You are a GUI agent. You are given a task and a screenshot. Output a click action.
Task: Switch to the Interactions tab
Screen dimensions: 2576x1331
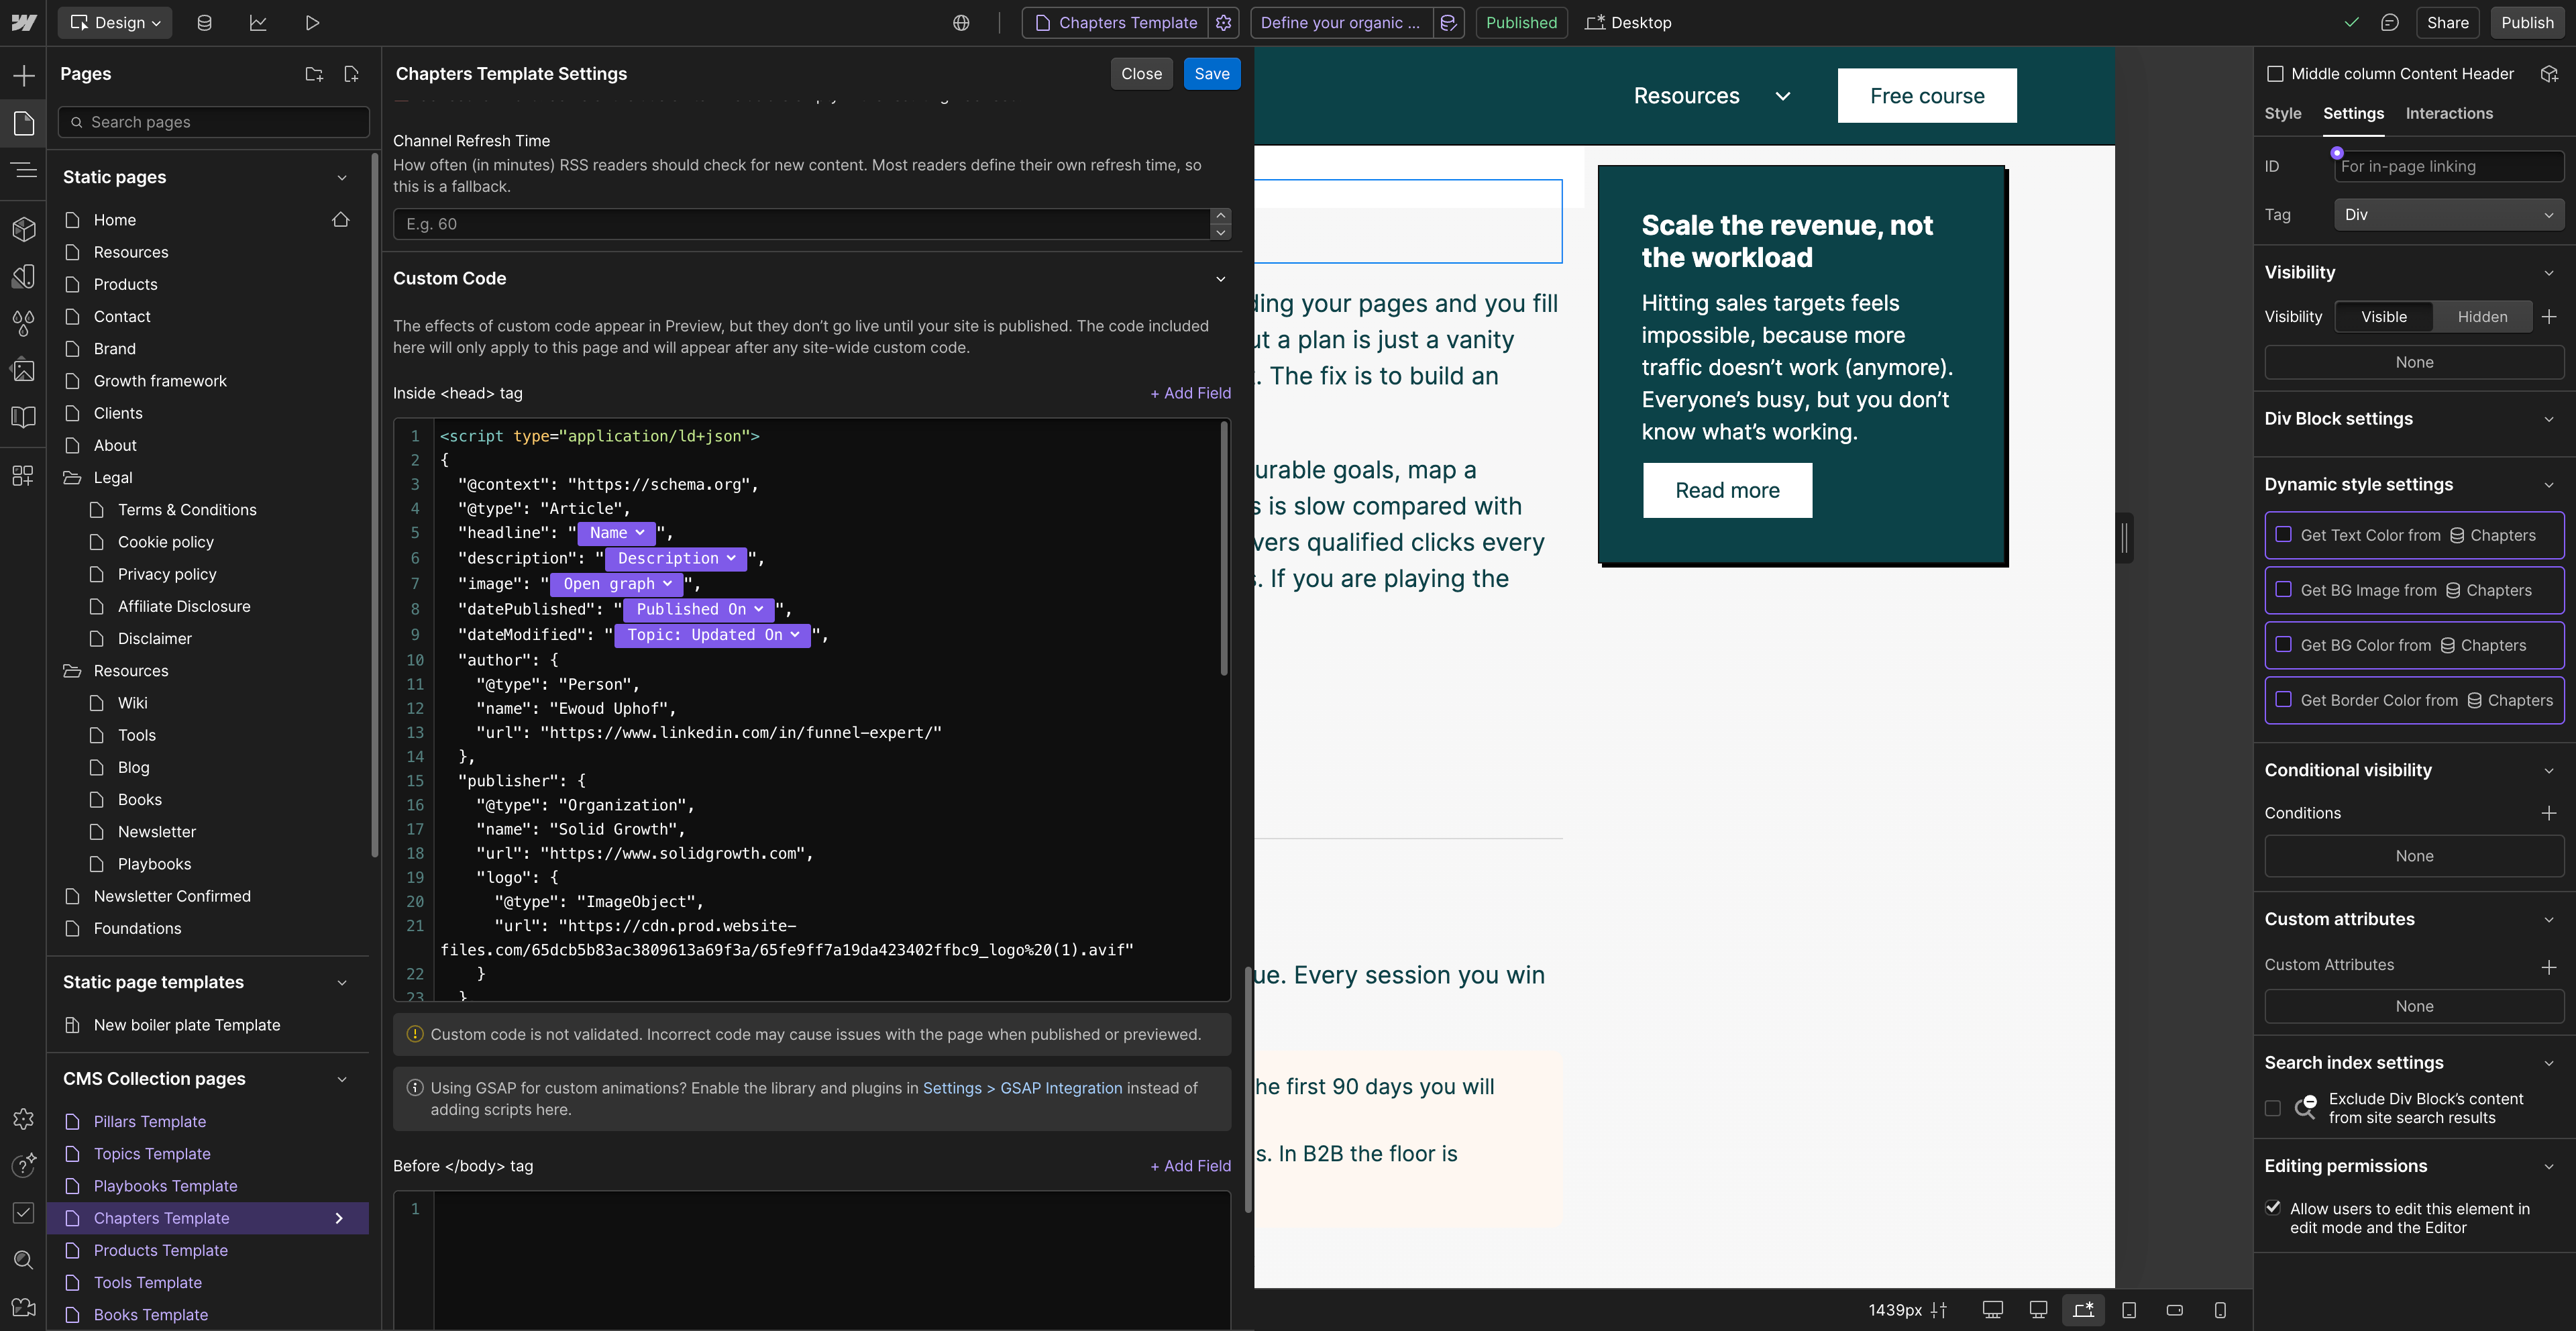[x=2448, y=114]
